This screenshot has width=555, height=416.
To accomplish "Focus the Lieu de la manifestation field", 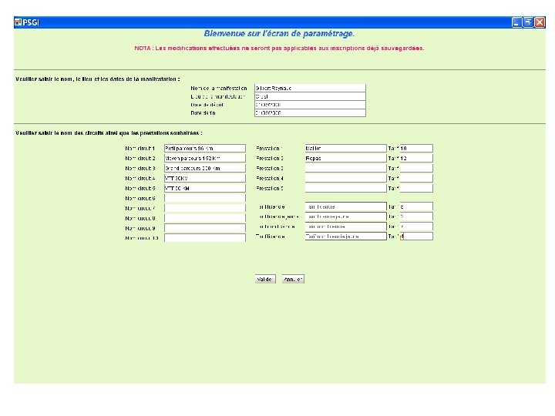I will point(310,96).
